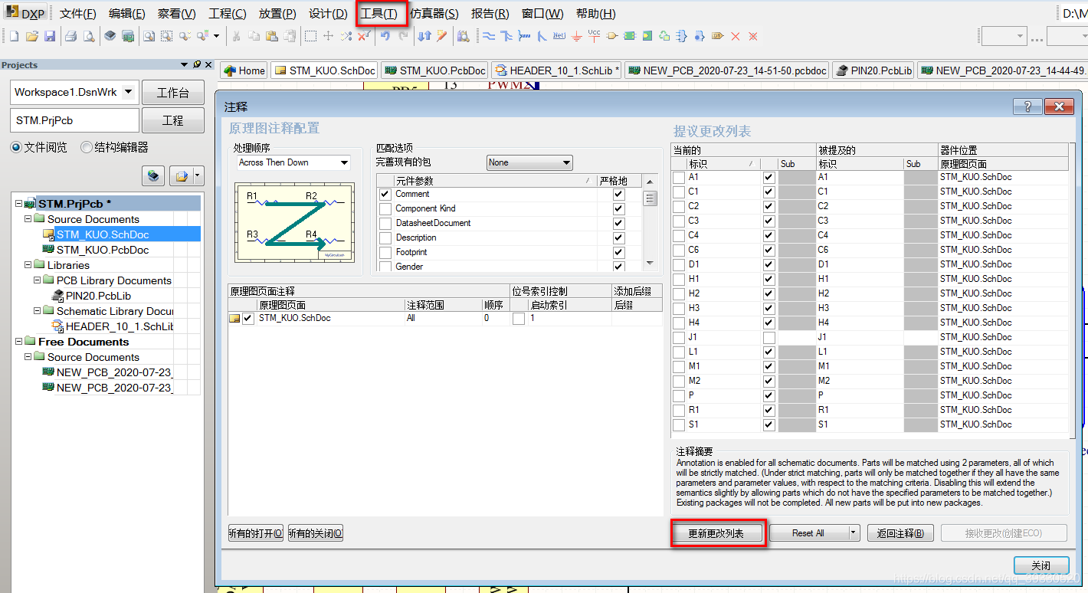1088x593 pixels.
Task: Click the annotation dialog help question button
Action: [x=1027, y=106]
